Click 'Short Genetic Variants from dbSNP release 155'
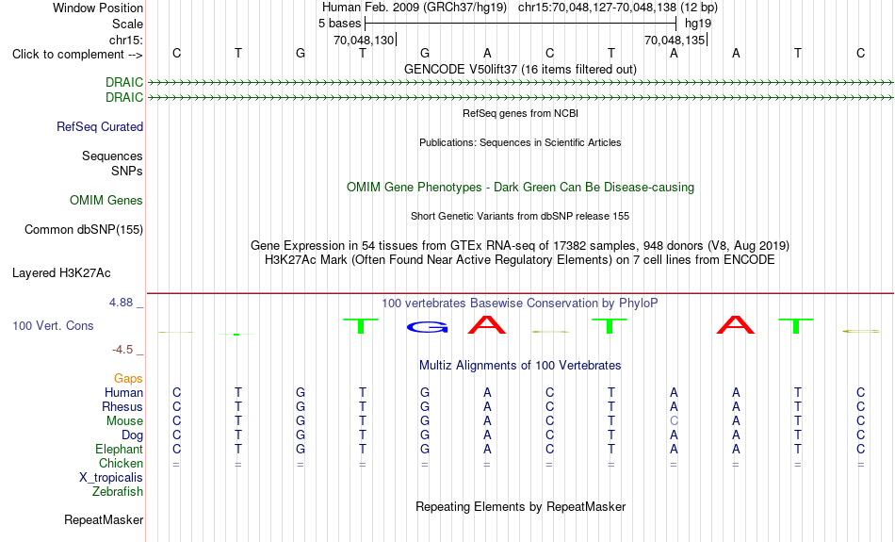 [x=520, y=216]
